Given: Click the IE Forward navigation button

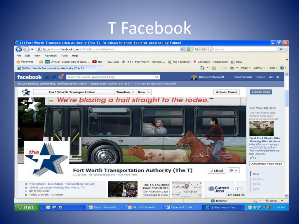Looking at the screenshot, I should coord(27,49).
